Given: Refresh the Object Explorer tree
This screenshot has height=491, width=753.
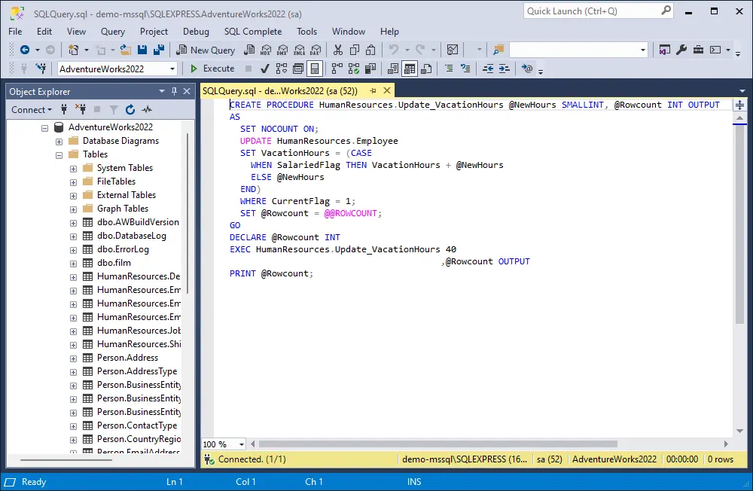Looking at the screenshot, I should tap(128, 110).
